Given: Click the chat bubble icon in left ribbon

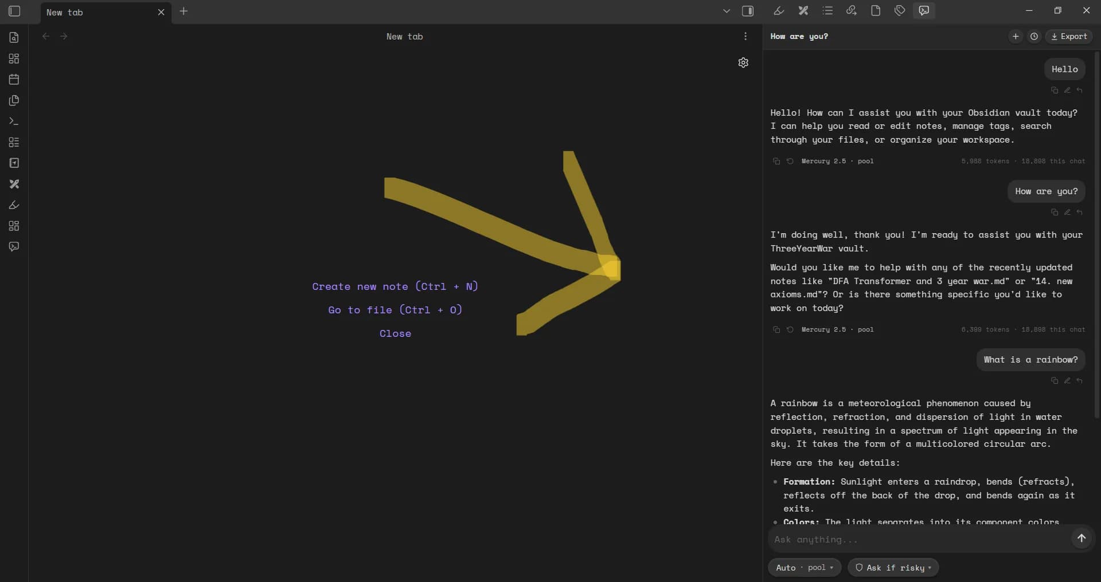Looking at the screenshot, I should point(14,247).
